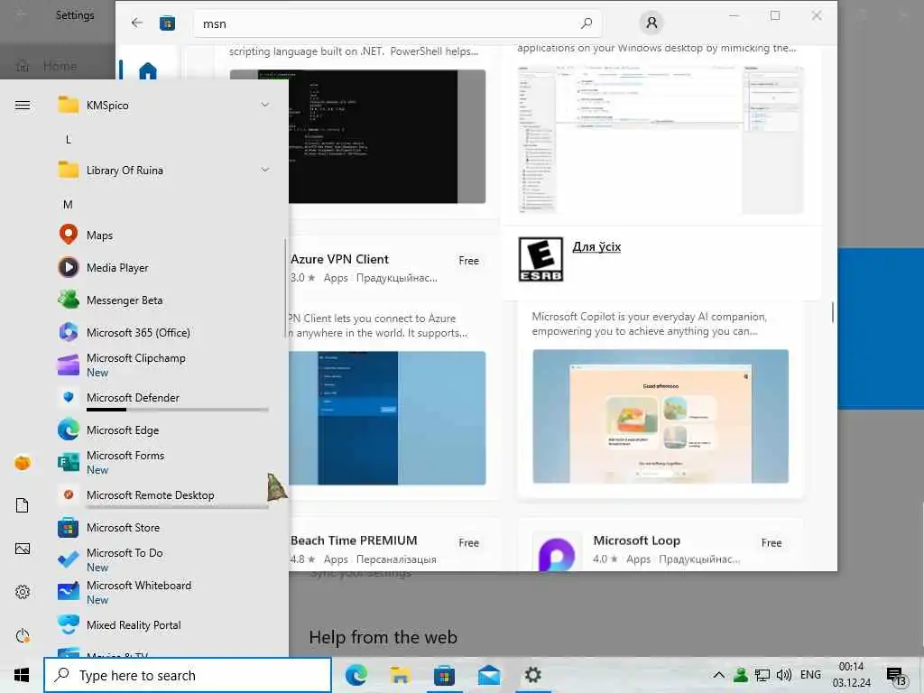Click the Store search magnifier icon
This screenshot has width=924, height=693.
pos(587,23)
